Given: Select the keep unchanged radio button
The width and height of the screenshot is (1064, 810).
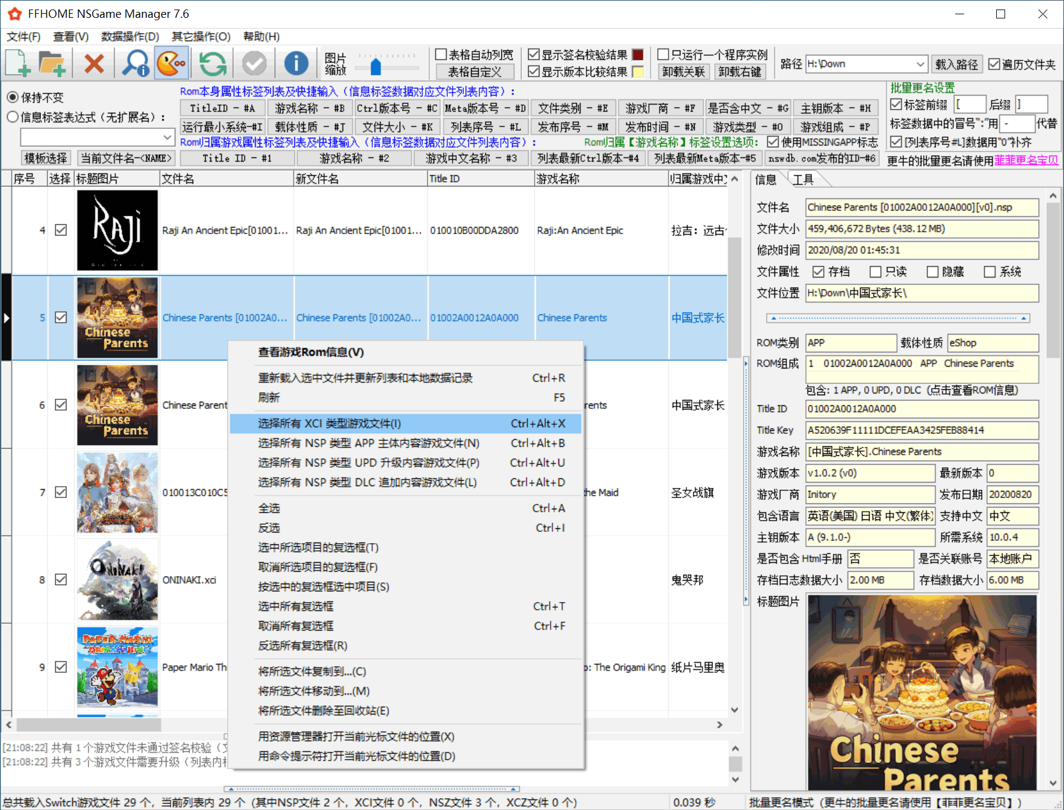Looking at the screenshot, I should [x=12, y=97].
